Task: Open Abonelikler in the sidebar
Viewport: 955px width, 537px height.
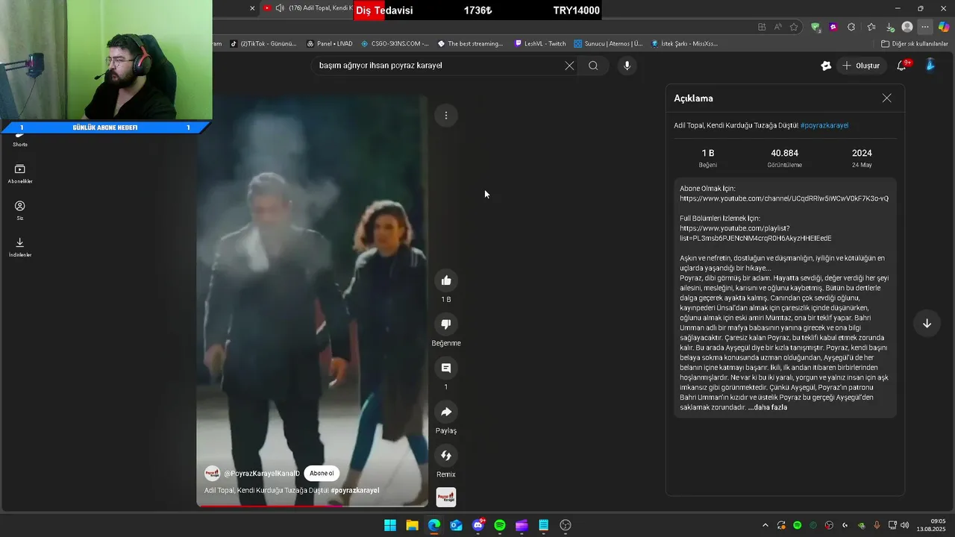Action: [x=20, y=174]
